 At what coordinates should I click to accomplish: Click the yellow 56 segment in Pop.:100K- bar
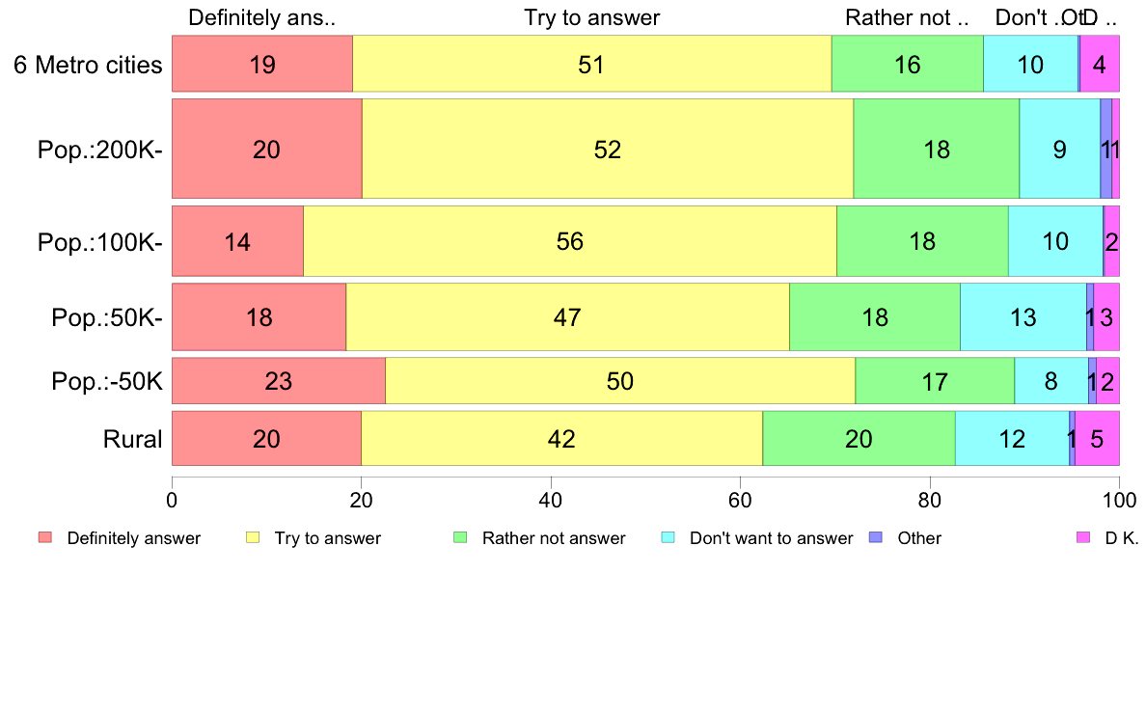[570, 241]
